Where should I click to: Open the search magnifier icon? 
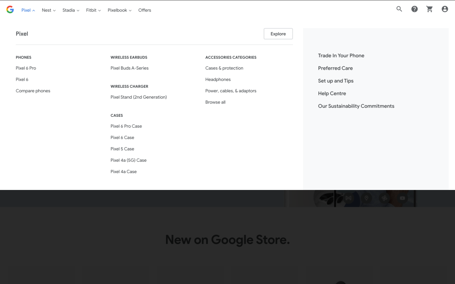point(399,9)
